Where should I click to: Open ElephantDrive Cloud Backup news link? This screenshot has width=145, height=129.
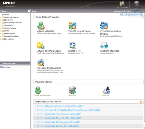click(60, 106)
